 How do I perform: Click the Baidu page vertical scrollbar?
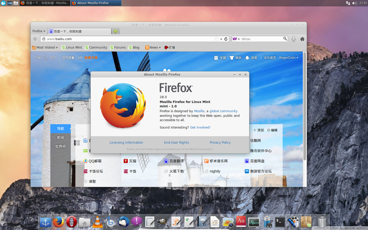(305, 106)
